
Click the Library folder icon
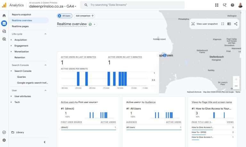pyautogui.click(x=13, y=132)
